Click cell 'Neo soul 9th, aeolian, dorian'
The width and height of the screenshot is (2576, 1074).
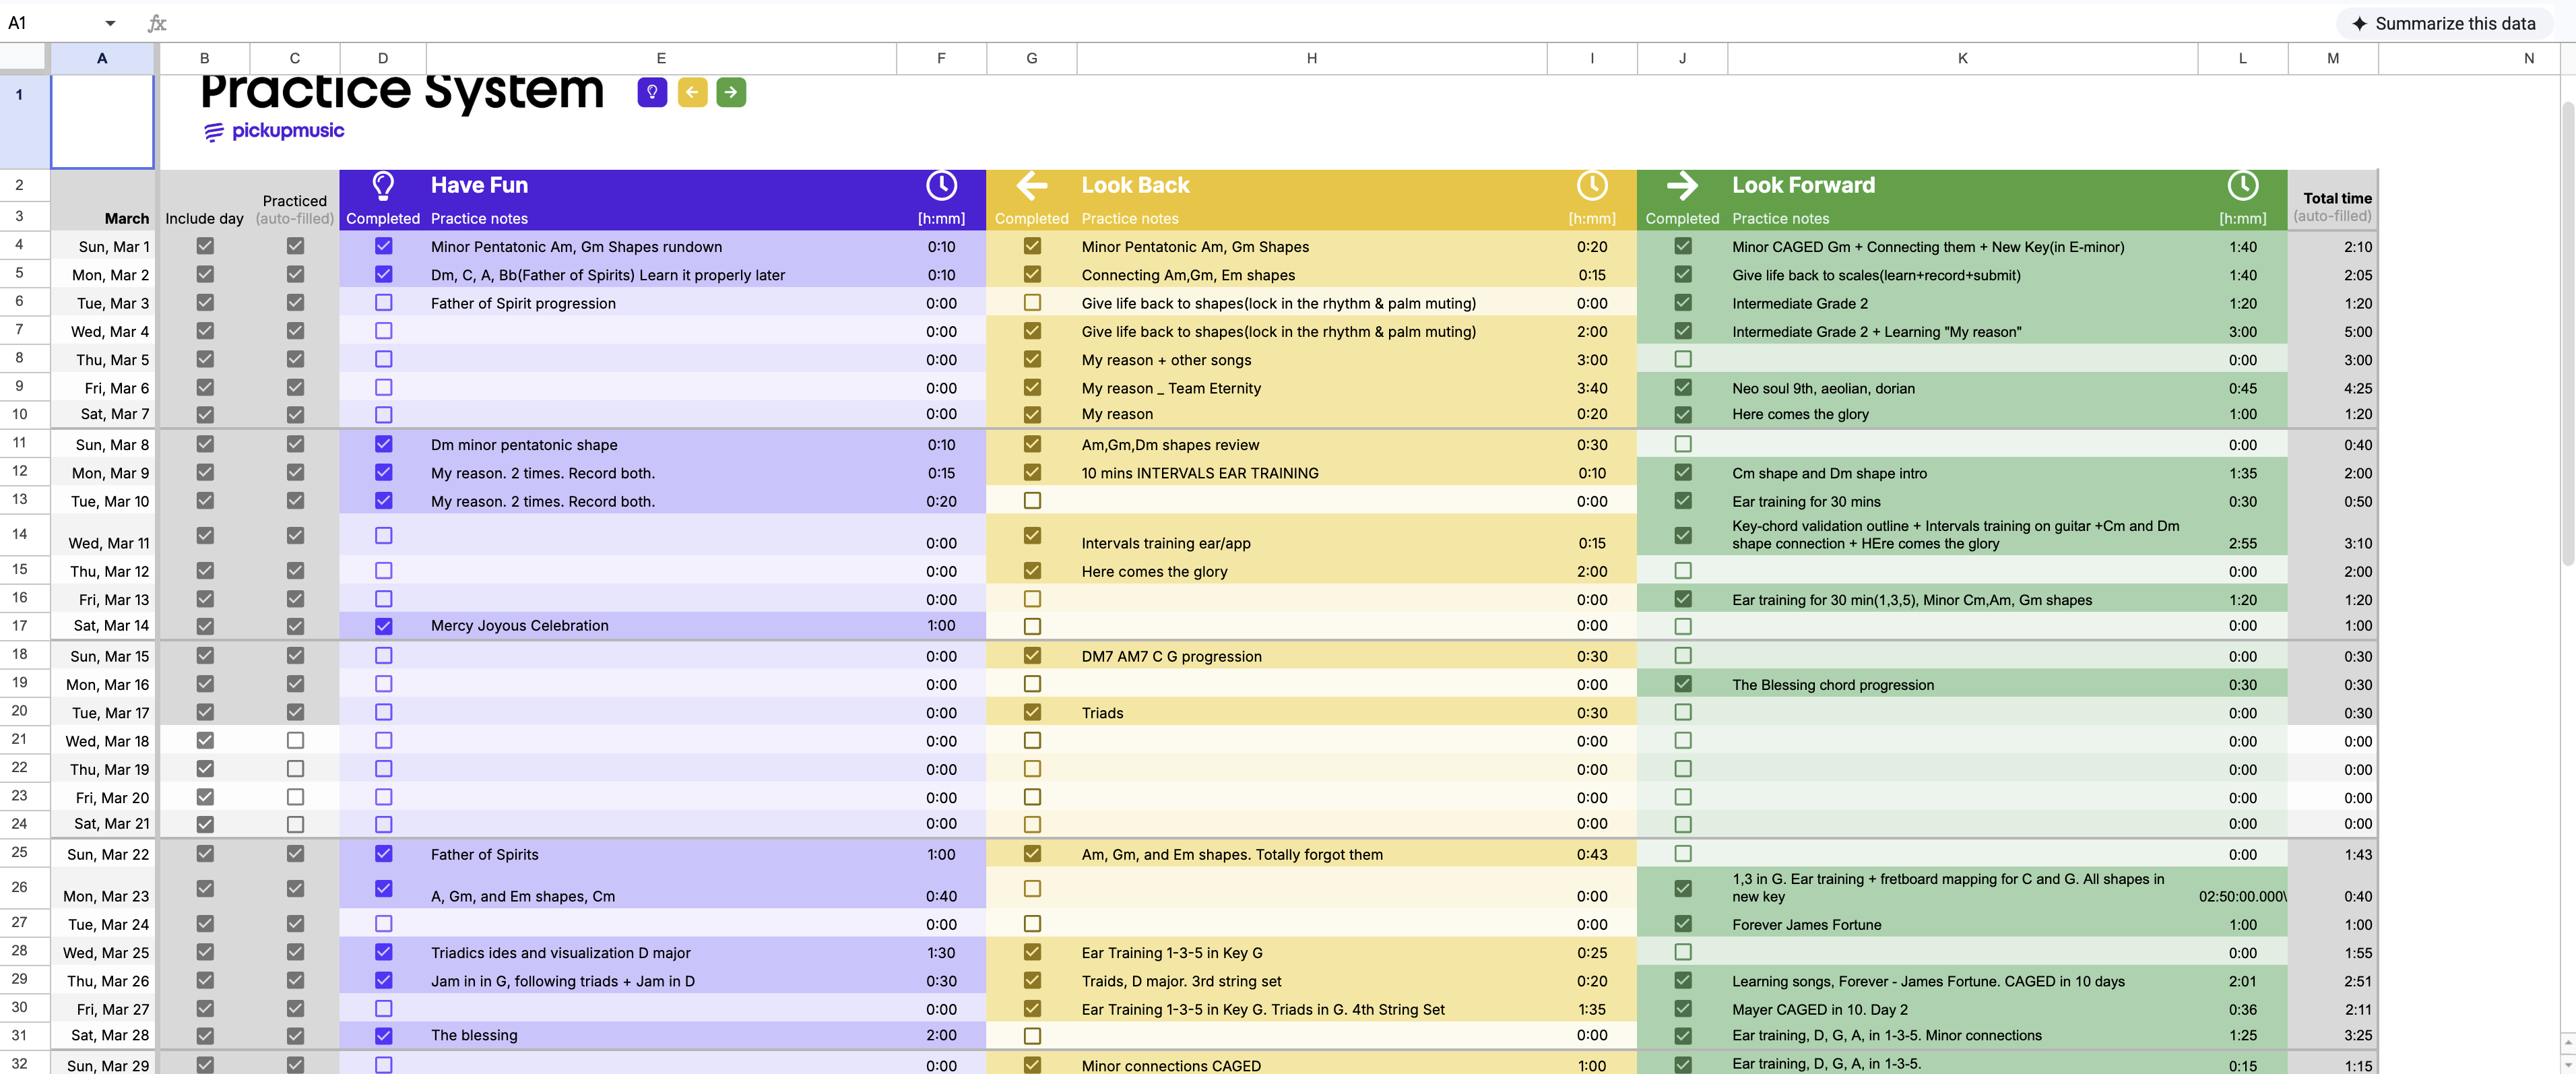[1962, 388]
